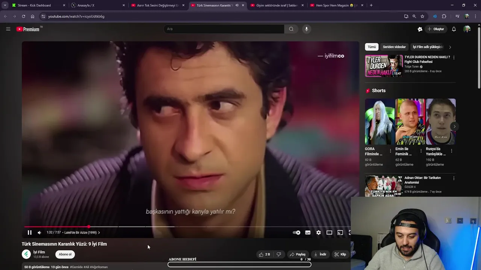Image resolution: width=481 pixels, height=270 pixels.
Task: Switch to the Asrın Tok Sesini tab
Action: pos(158,5)
